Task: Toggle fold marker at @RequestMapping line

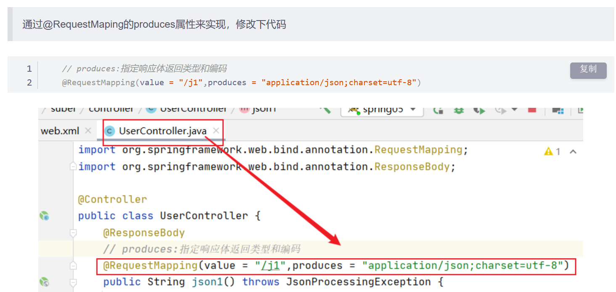Action: 74,266
